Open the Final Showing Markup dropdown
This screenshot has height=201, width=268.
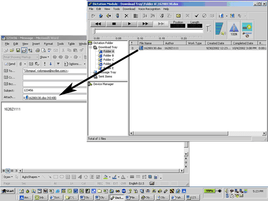(37, 57)
